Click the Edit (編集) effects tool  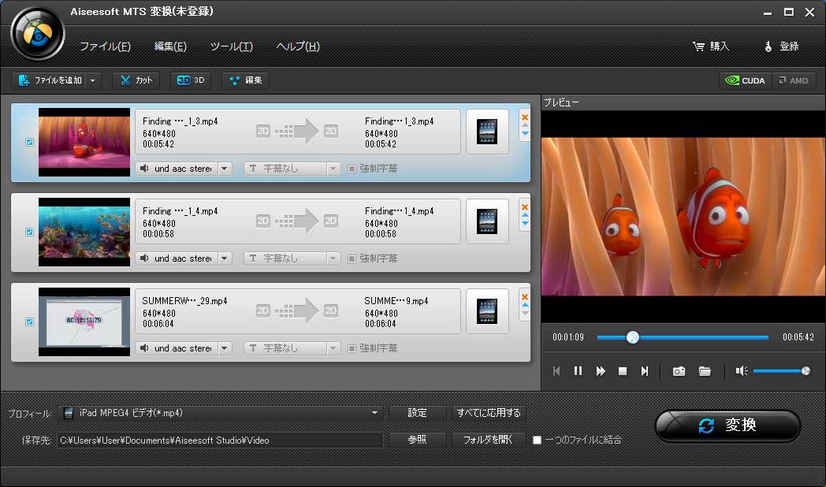(x=245, y=80)
